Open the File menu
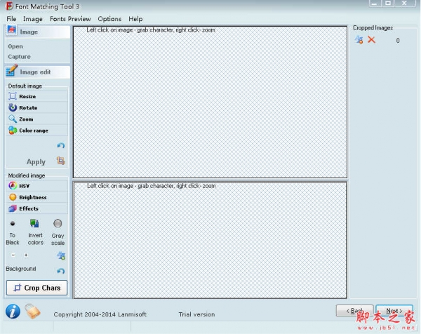Screen dimensions: 421x334 pyautogui.click(x=11, y=19)
